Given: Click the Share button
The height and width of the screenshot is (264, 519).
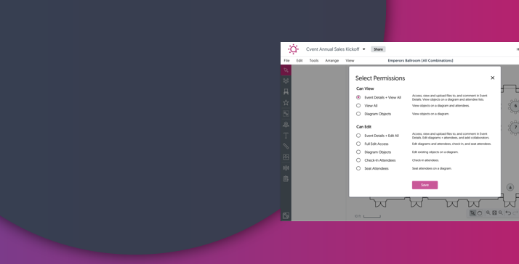Looking at the screenshot, I should point(378,49).
